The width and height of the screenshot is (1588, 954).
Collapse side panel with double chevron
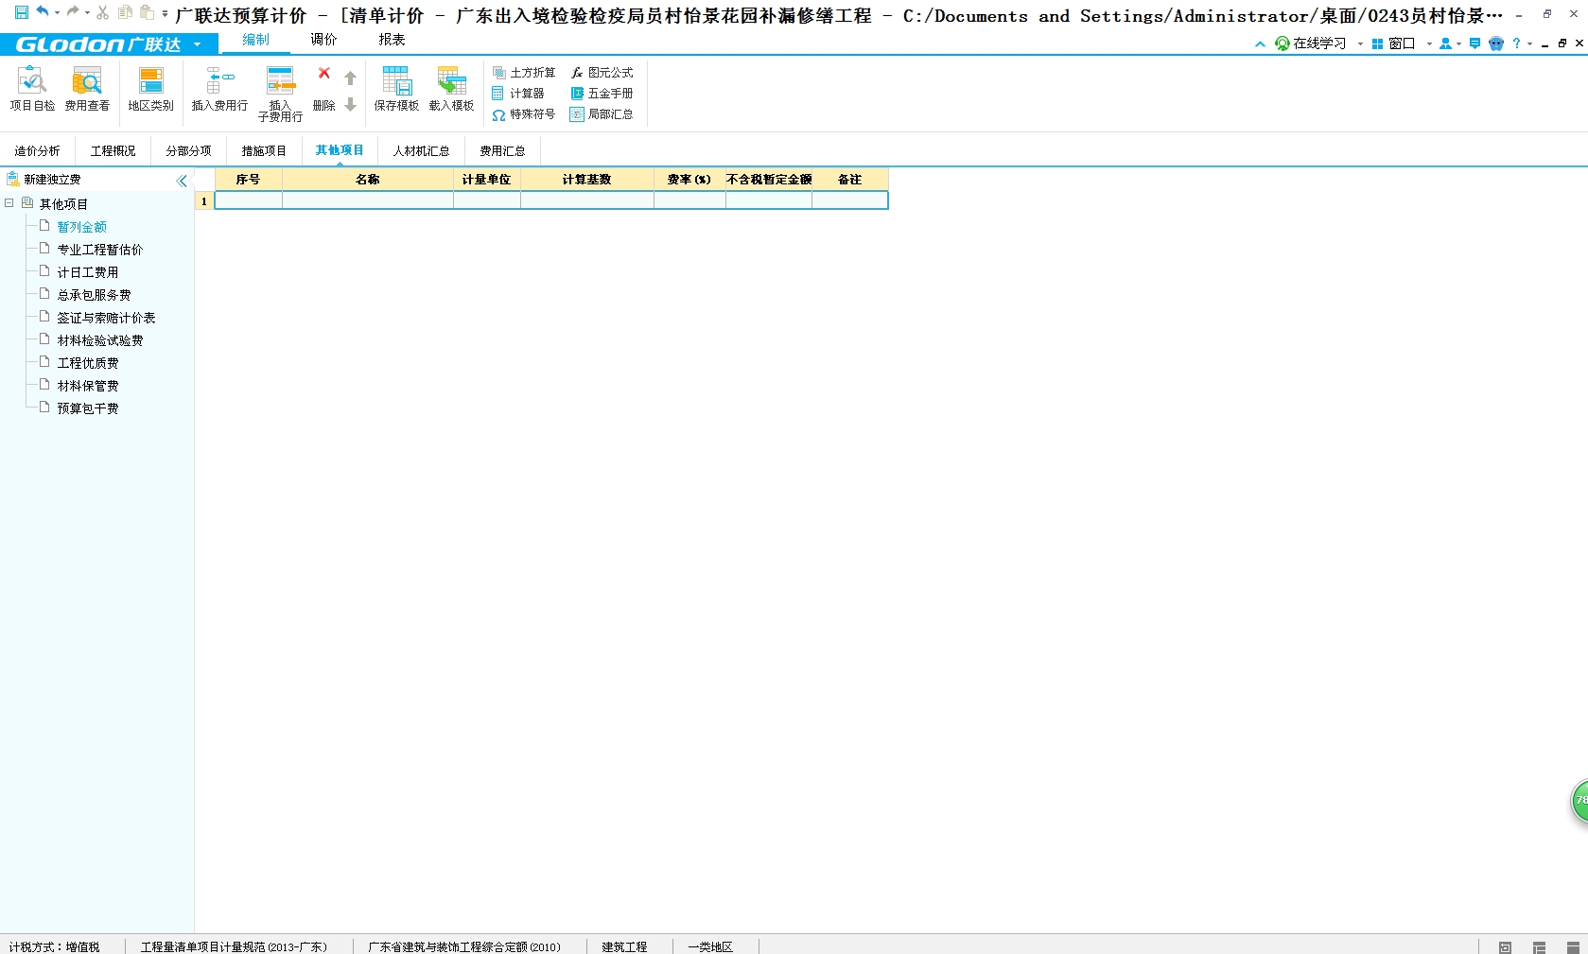click(183, 181)
